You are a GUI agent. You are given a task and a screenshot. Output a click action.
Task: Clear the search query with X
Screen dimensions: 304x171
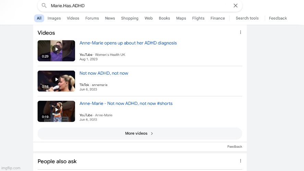click(x=235, y=5)
